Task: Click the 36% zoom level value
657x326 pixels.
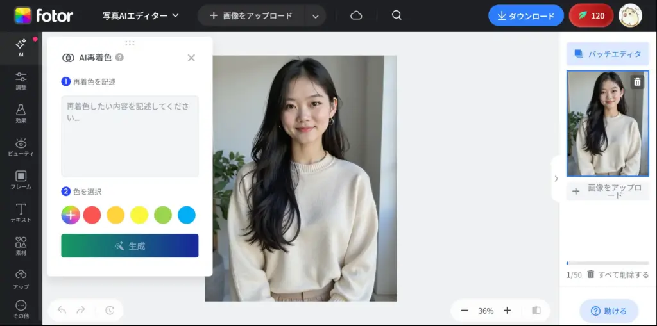Action: click(486, 311)
